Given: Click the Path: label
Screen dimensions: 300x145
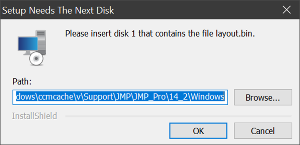Looking at the screenshot, I should tap(21, 82).
